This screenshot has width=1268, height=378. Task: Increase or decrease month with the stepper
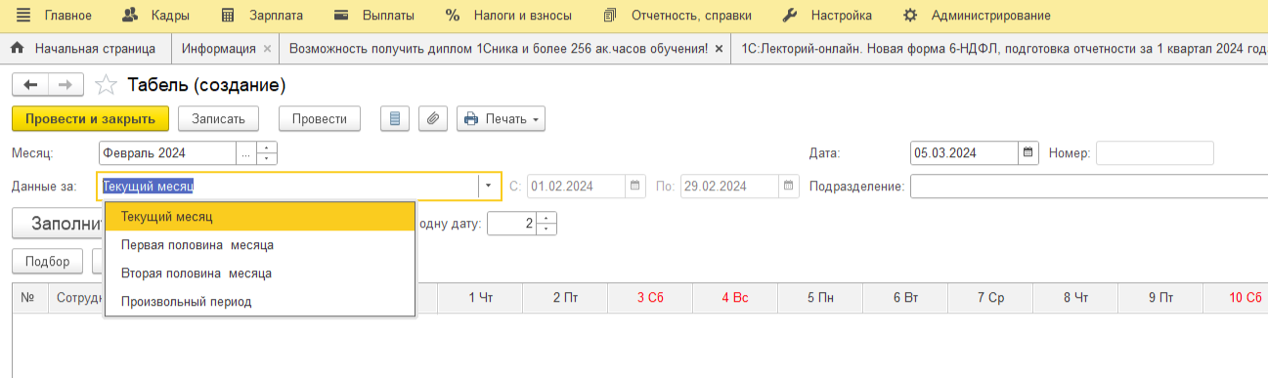coord(267,153)
